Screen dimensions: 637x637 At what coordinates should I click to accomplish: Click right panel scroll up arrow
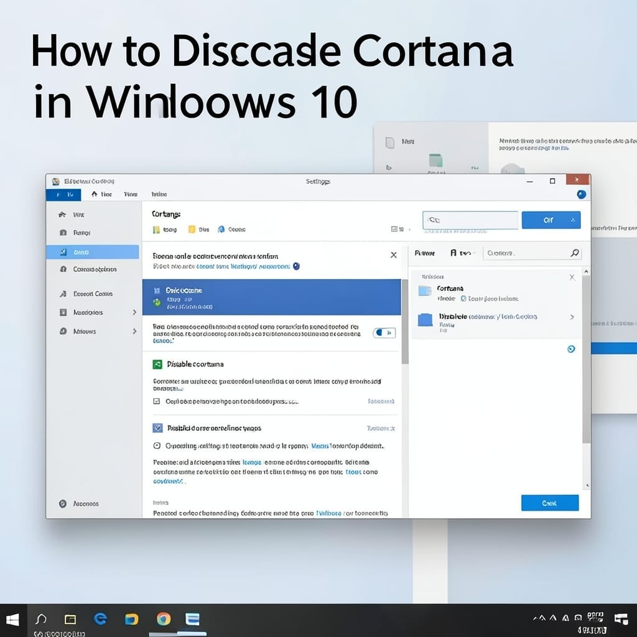pos(586,271)
